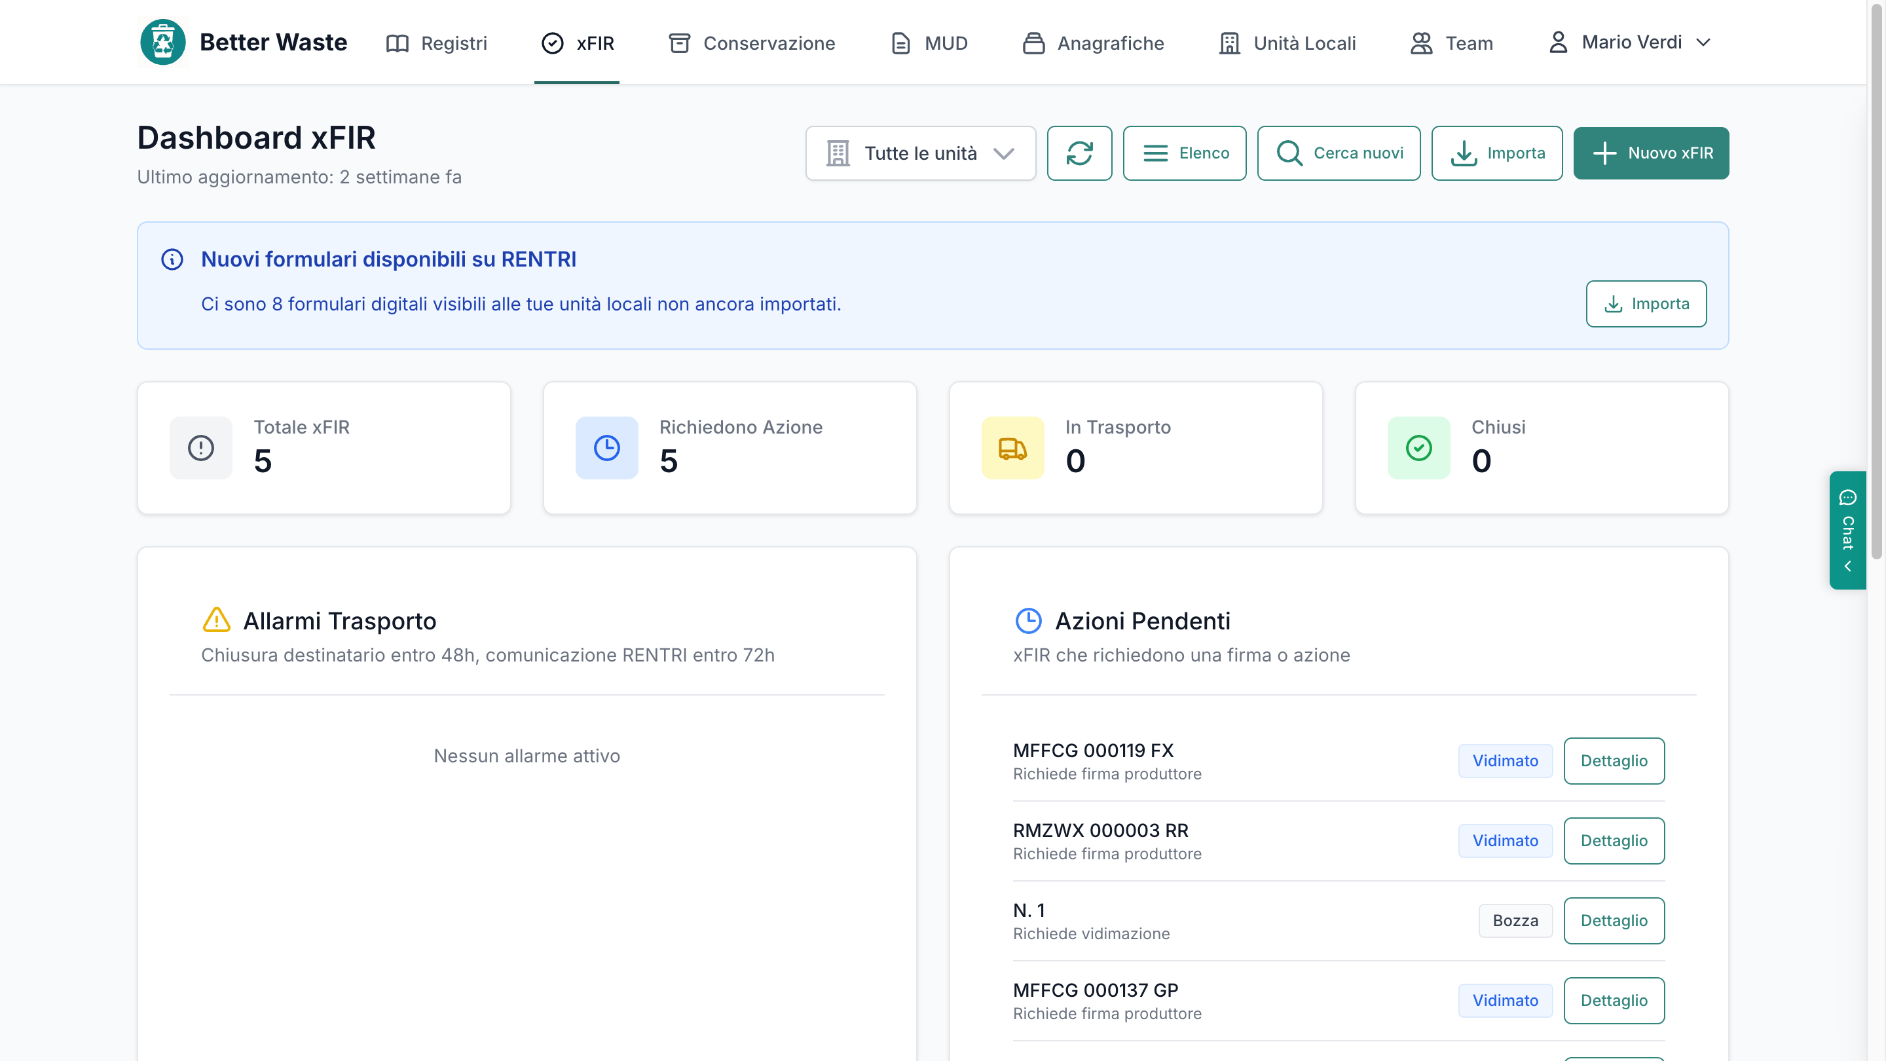
Task: Open the Registri tab
Action: point(436,43)
